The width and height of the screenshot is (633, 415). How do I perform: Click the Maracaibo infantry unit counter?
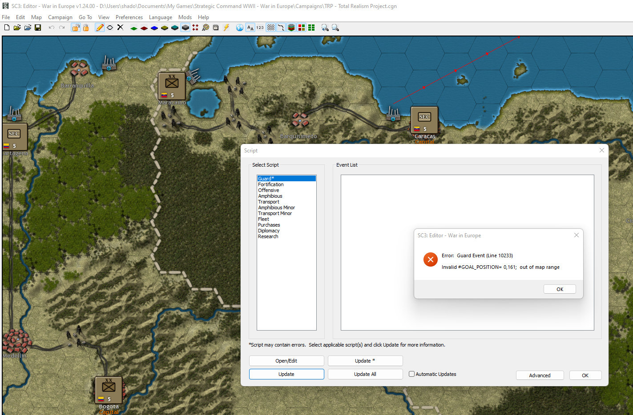pos(172,86)
